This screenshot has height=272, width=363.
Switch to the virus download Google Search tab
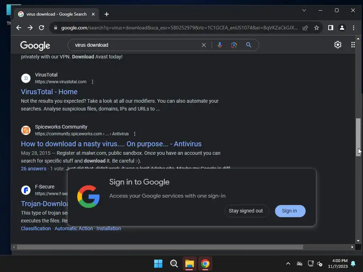(56, 14)
